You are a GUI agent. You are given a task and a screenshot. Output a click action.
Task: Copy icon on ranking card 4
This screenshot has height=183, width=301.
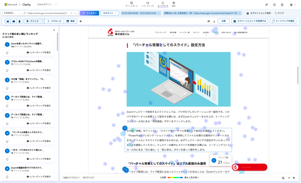point(7,106)
